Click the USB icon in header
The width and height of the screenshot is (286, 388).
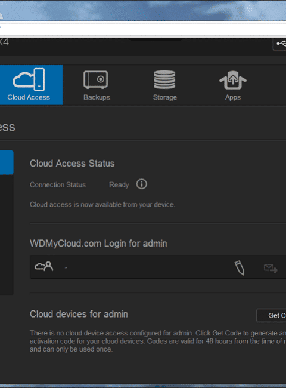click(x=280, y=44)
